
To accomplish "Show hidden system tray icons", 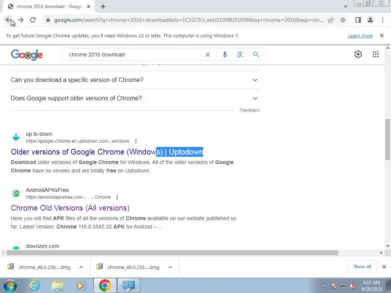I will [325, 286].
